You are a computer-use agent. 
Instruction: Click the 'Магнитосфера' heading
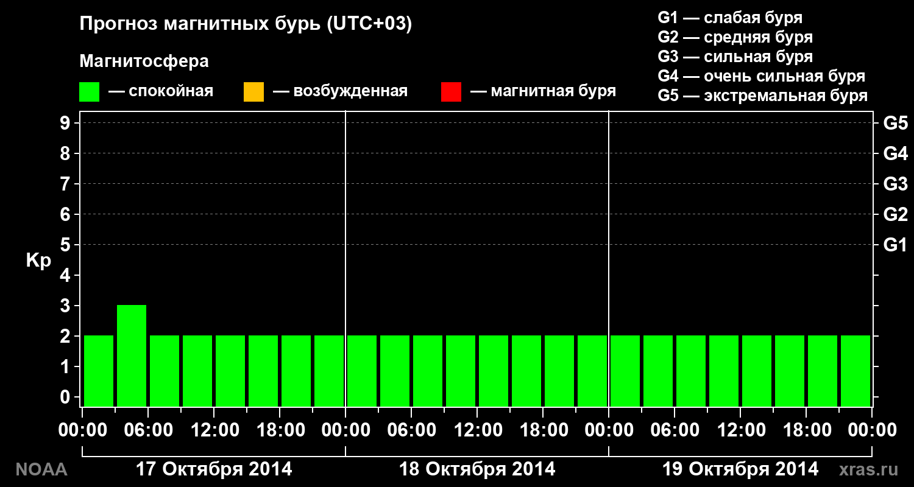pyautogui.click(x=144, y=61)
